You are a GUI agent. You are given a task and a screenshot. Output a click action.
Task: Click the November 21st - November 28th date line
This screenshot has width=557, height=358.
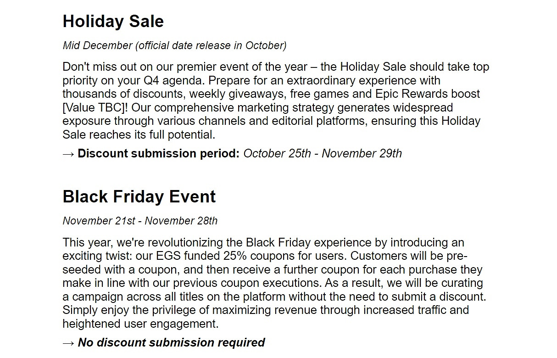[x=140, y=221]
